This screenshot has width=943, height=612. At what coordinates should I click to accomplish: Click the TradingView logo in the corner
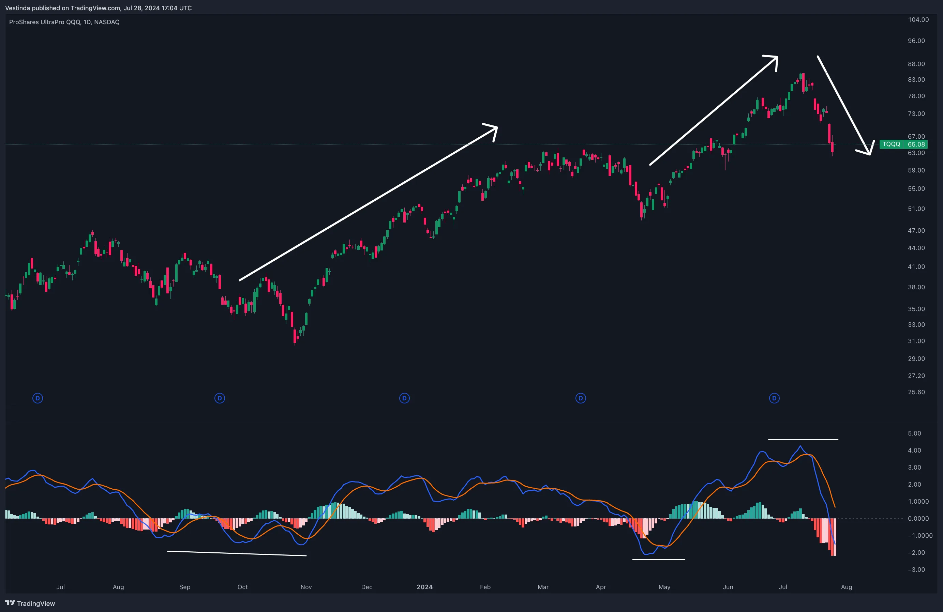(x=11, y=603)
